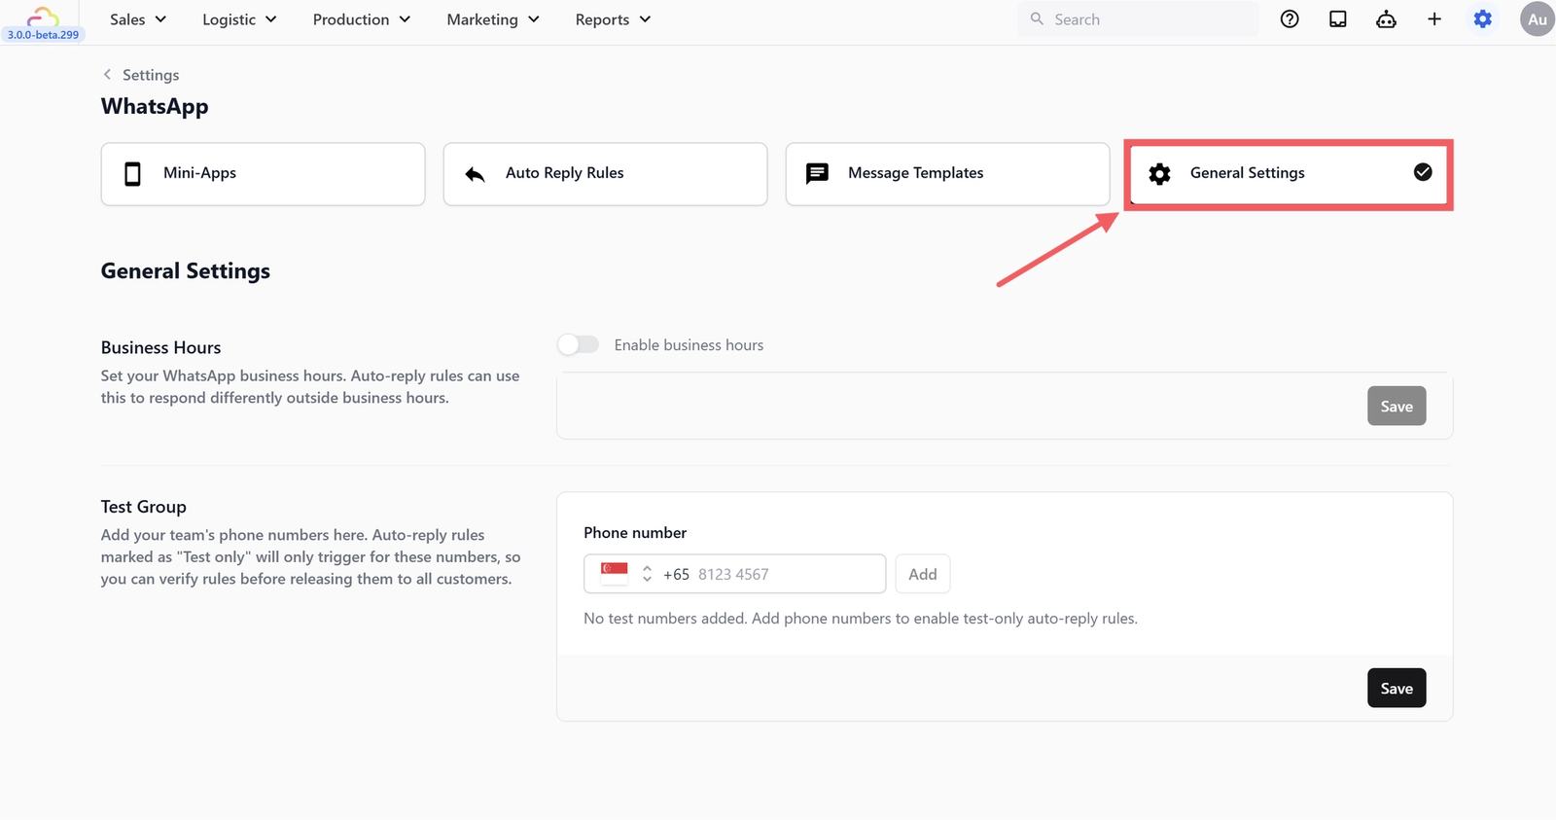Click the 'No test numbers added' message
1556x820 pixels.
[861, 619]
